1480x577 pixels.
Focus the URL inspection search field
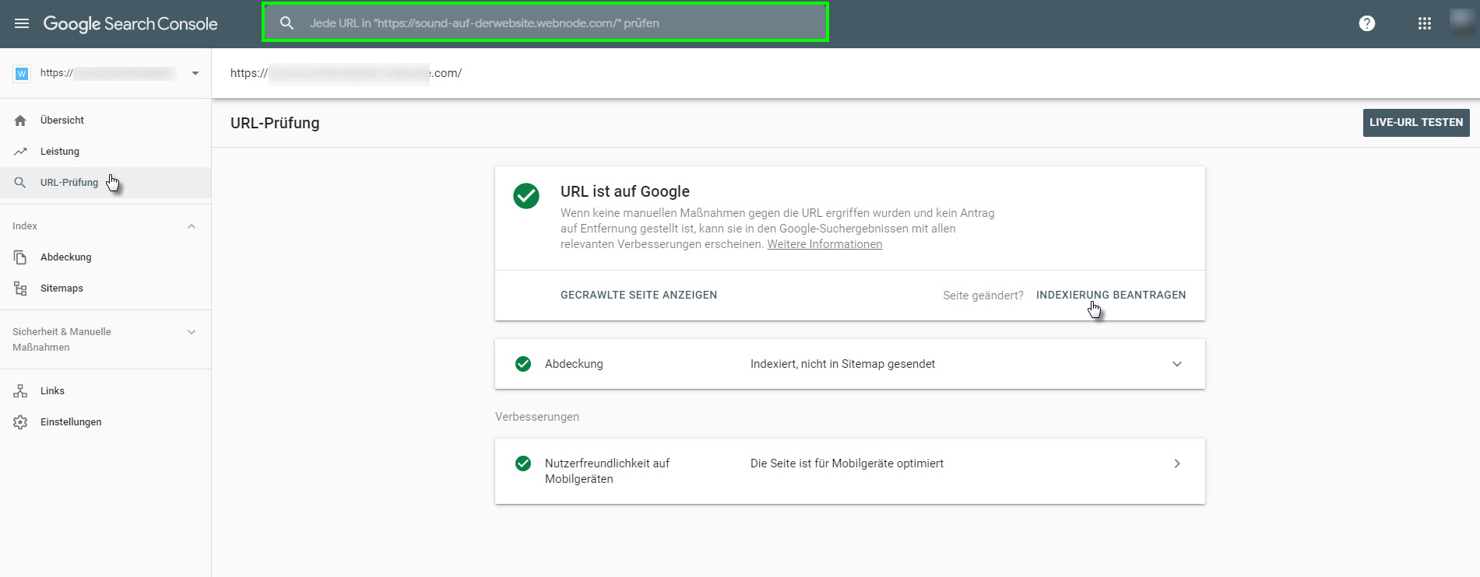(545, 23)
